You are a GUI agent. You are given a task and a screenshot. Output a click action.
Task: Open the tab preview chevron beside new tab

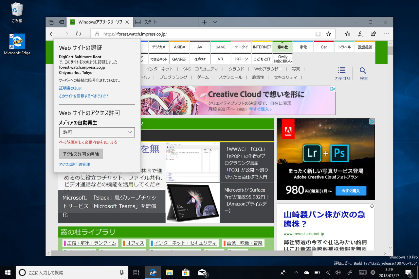pyautogui.click(x=214, y=22)
